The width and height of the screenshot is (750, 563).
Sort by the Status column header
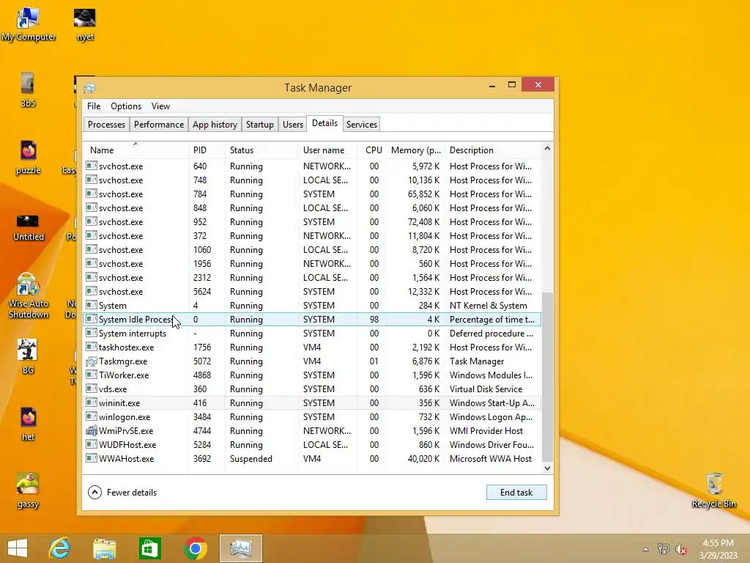point(261,150)
